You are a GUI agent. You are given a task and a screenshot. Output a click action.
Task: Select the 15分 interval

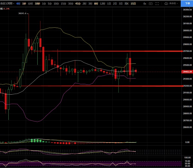(x=63, y=3)
